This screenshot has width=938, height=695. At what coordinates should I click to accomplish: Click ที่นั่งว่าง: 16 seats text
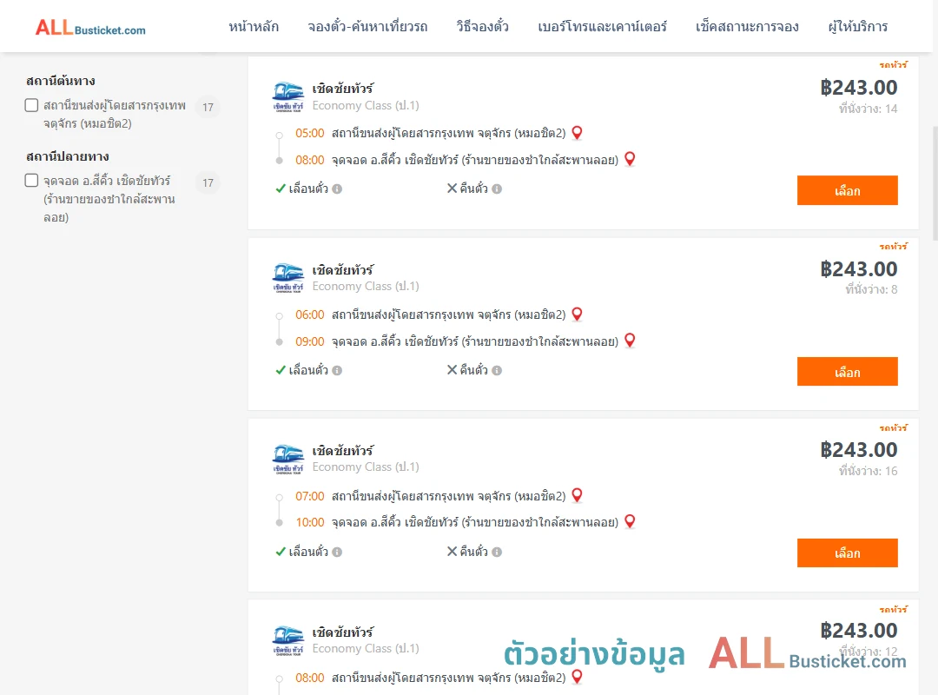point(868,471)
